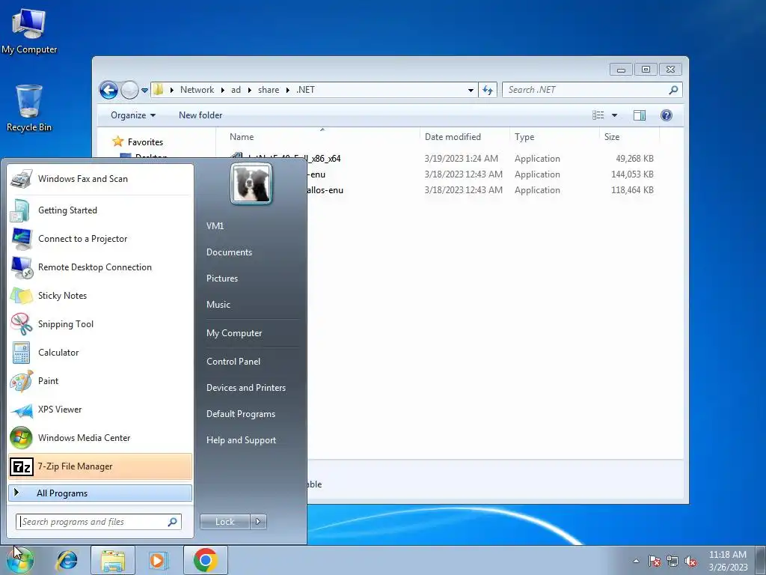Change your view icon button
The image size is (766, 575).
tap(598, 115)
